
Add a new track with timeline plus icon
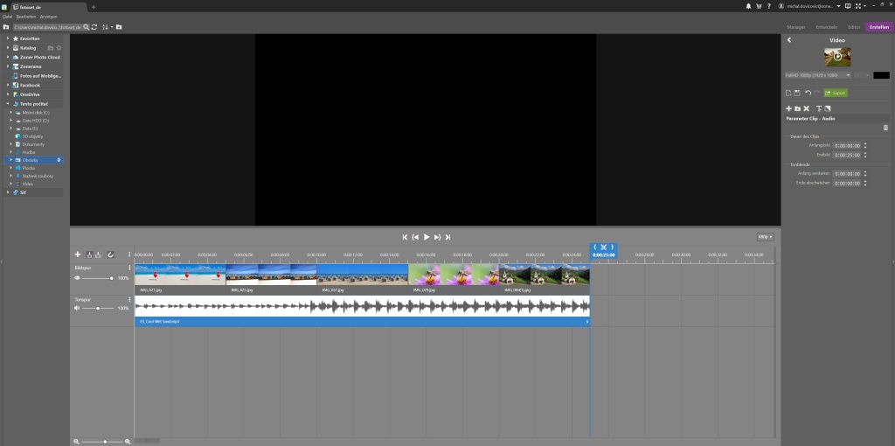78,254
